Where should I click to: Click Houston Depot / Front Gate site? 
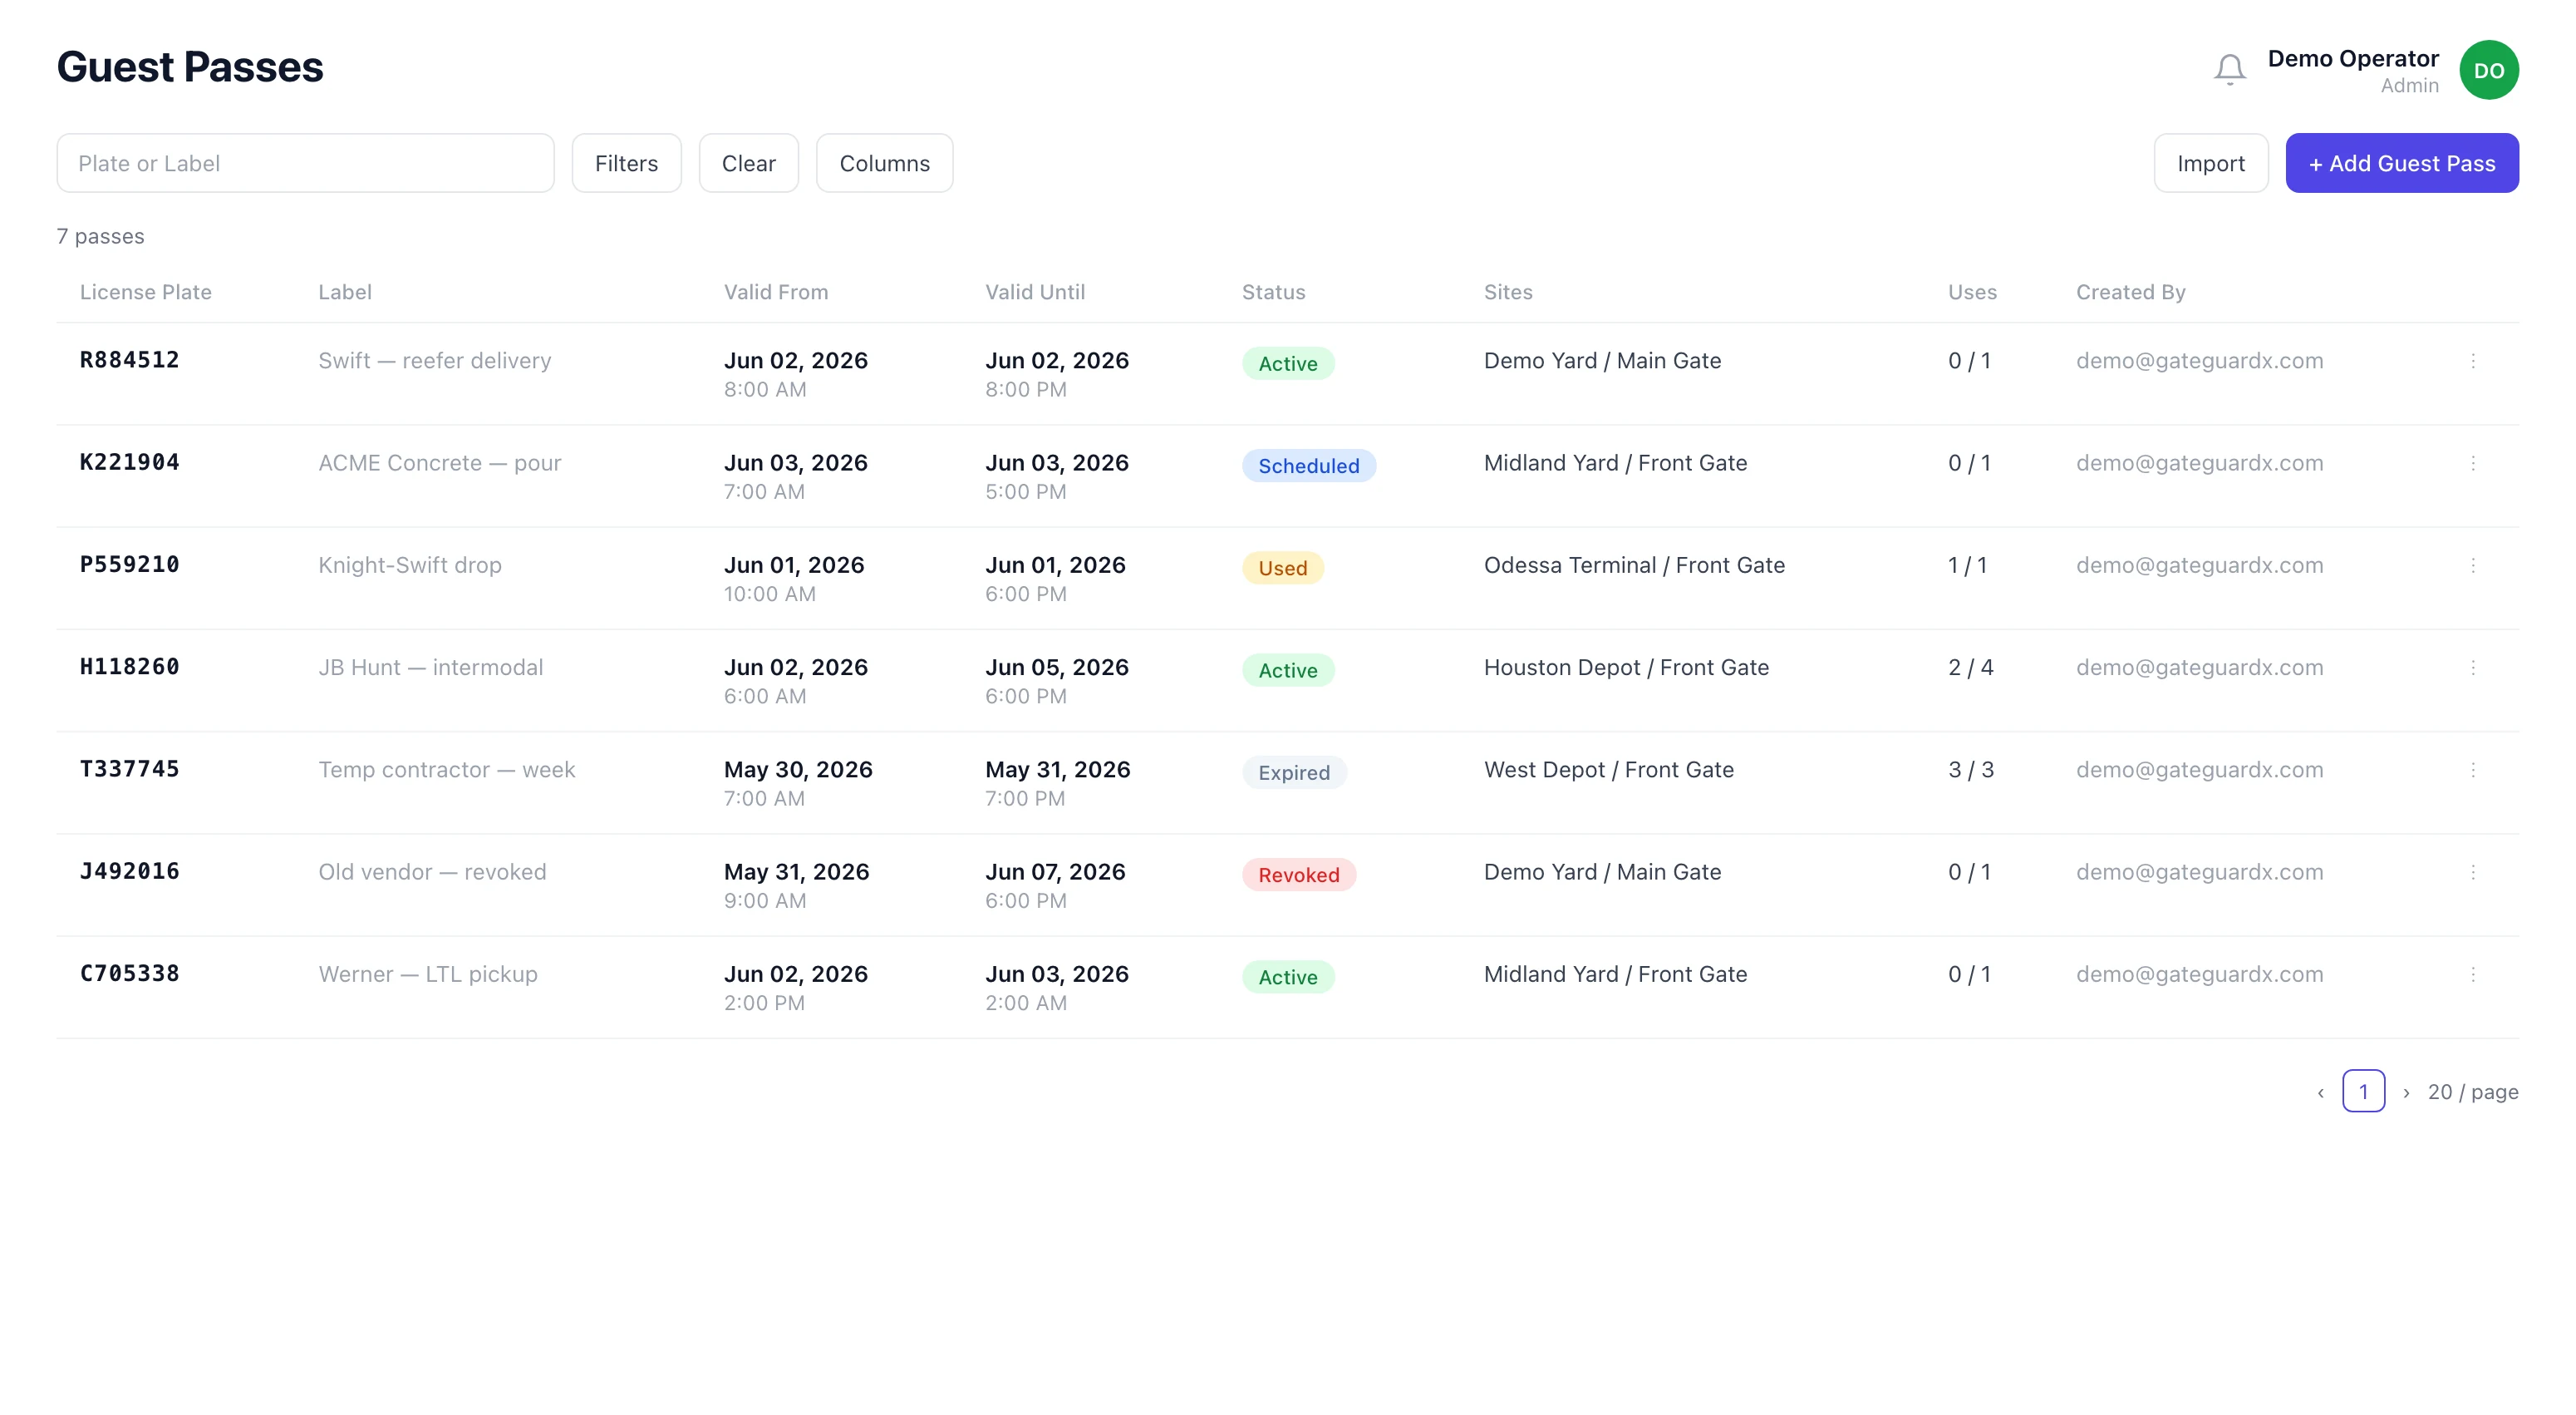(x=1626, y=667)
